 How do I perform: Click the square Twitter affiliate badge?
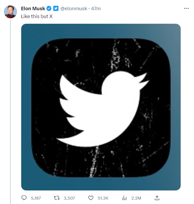[x=56, y=8]
